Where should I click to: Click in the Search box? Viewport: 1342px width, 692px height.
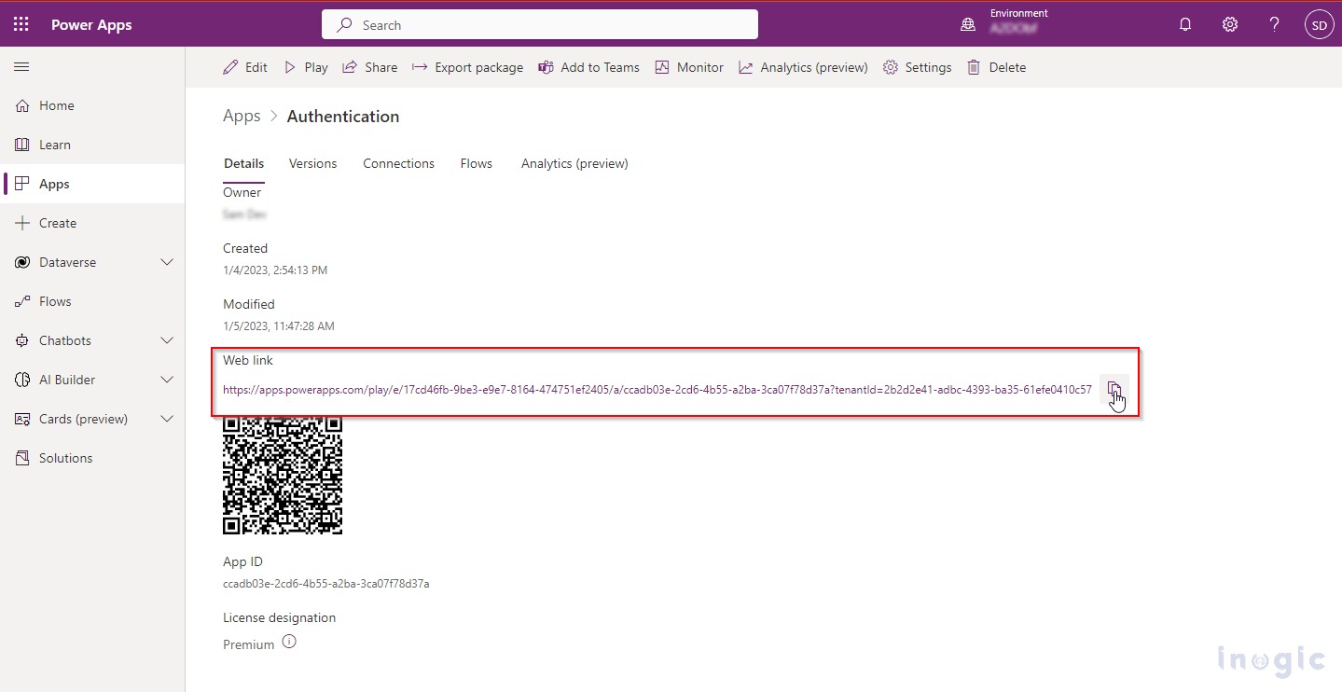[x=539, y=25]
